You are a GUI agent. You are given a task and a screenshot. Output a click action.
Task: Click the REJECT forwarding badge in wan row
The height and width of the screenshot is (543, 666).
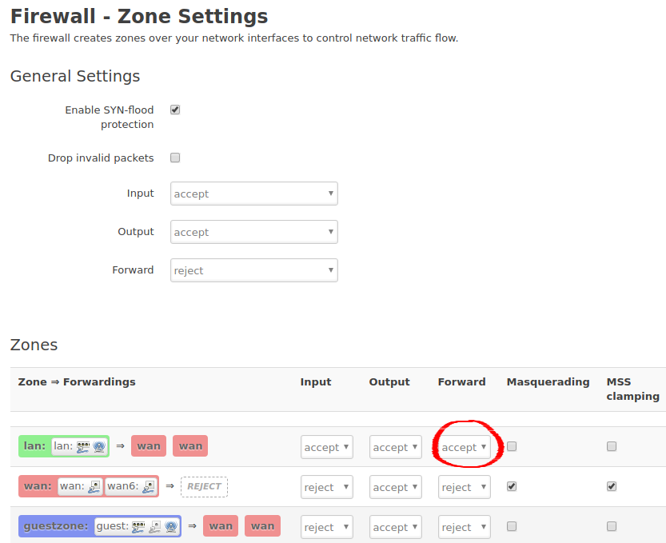point(203,486)
